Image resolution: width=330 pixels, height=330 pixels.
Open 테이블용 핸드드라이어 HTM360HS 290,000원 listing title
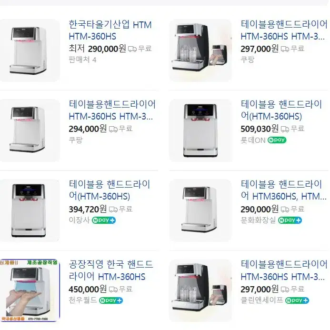[283, 190]
